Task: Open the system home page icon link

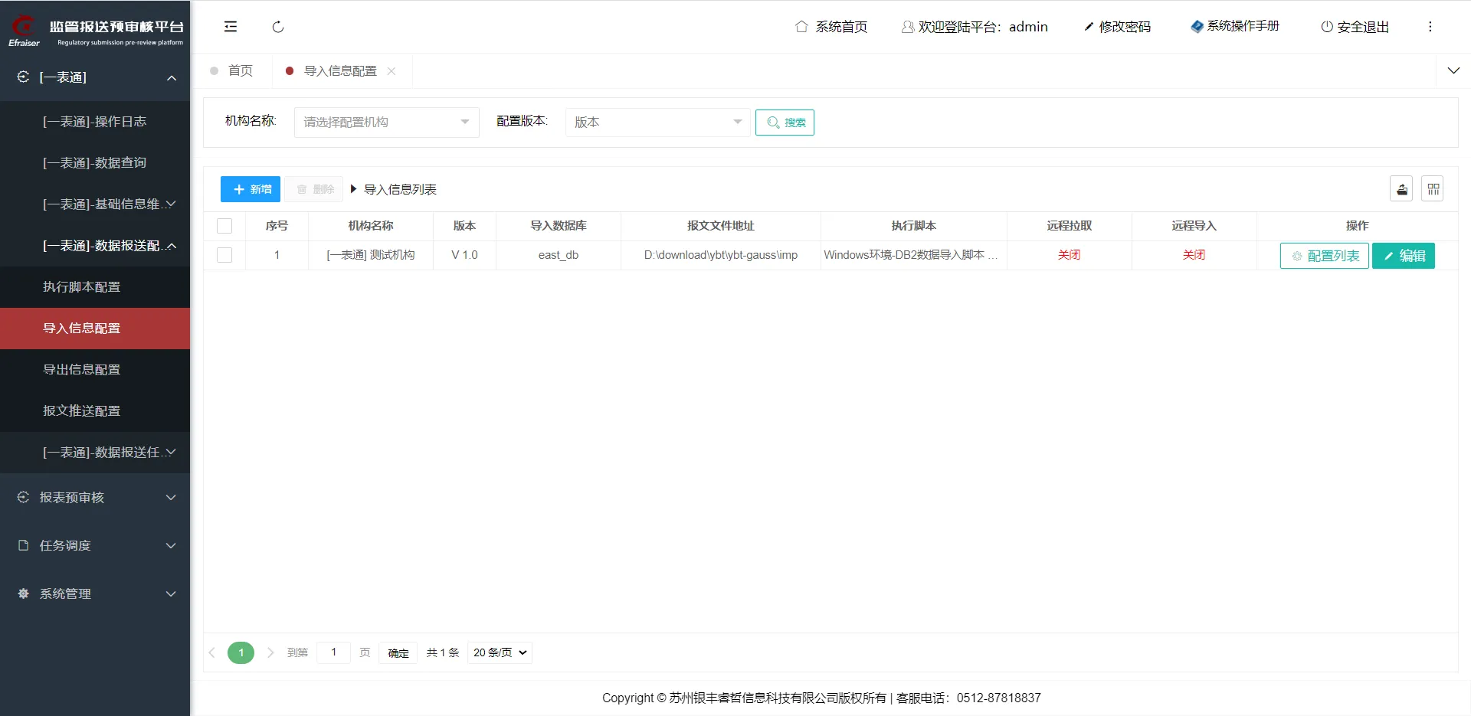Action: pos(801,27)
